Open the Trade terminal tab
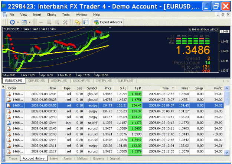The image size is (232, 164). (13, 158)
